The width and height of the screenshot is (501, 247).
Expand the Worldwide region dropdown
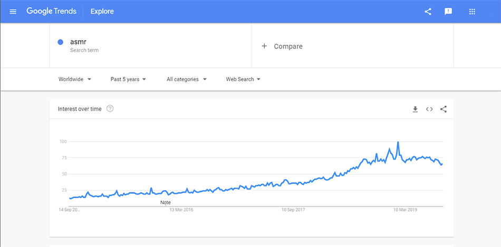coord(75,79)
